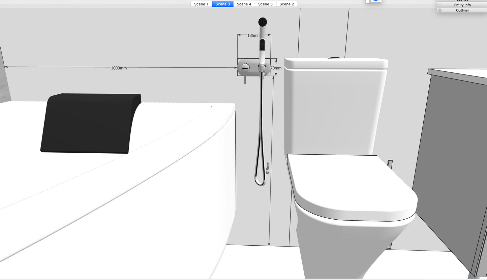Image resolution: width=487 pixels, height=280 pixels.
Task: Select the Scene 3 tab
Action: (x=222, y=4)
